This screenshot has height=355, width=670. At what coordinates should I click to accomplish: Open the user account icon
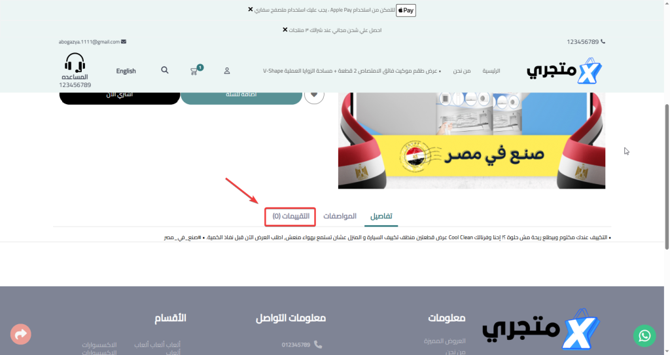(x=227, y=71)
